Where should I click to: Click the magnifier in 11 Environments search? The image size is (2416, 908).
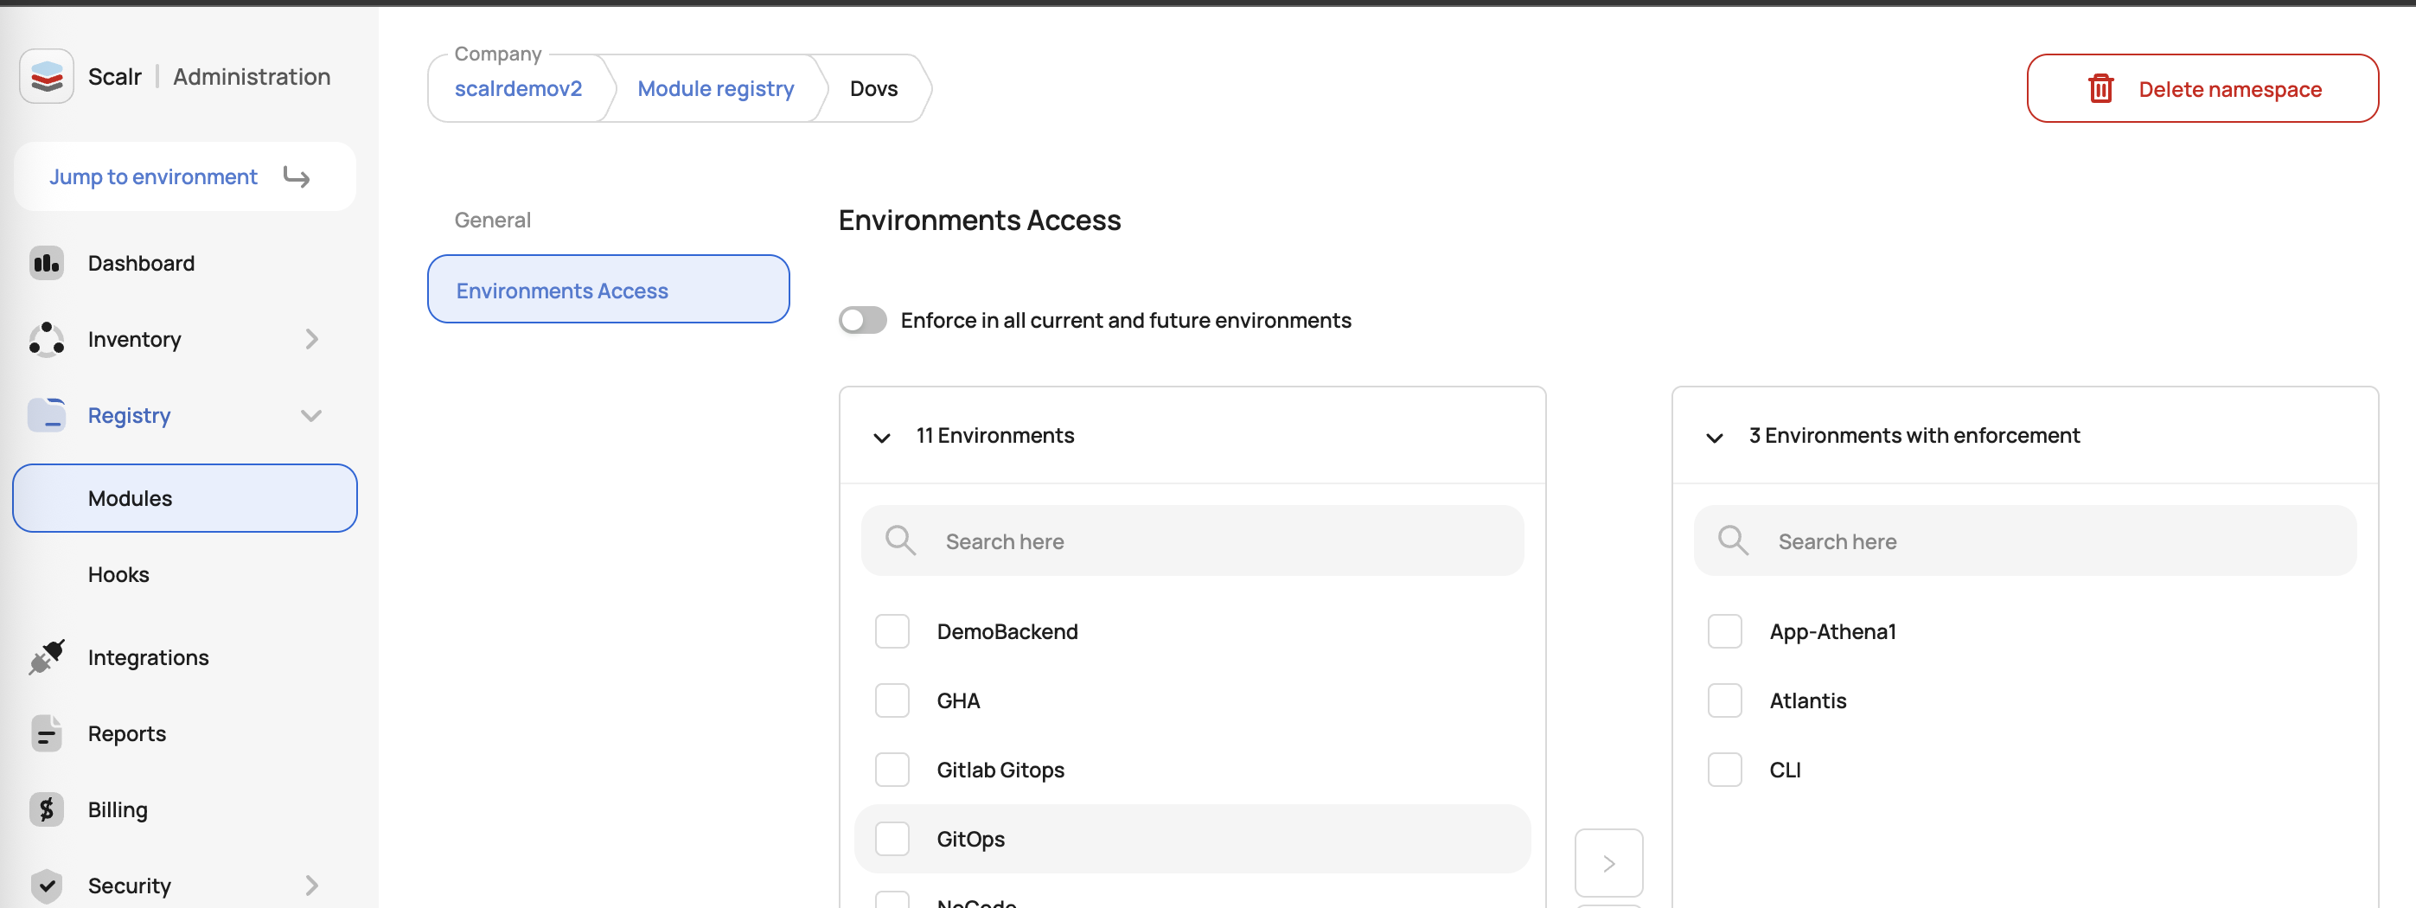coord(900,540)
